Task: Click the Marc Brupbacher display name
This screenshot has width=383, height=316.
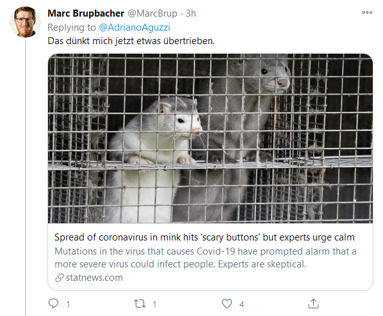Action: click(86, 13)
